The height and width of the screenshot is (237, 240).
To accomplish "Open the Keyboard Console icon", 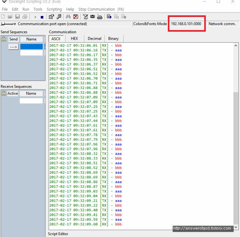I will click(100, 17).
